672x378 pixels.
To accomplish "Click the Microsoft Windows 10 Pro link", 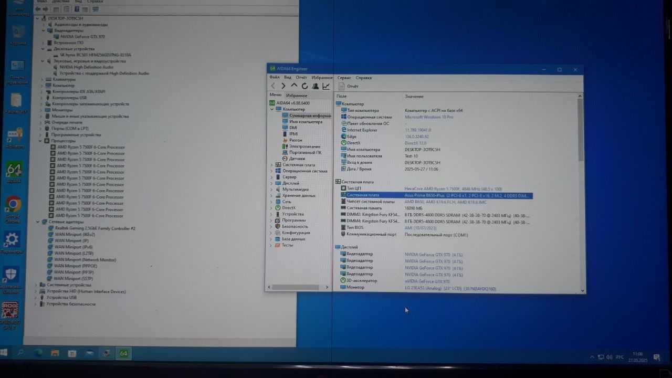I will (x=429, y=117).
